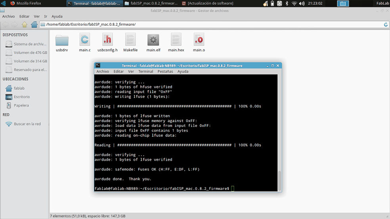Viewport: 390px width, 219px height.
Task: Switch to fabISP_mac firmware taskbar window
Action: coord(151,4)
